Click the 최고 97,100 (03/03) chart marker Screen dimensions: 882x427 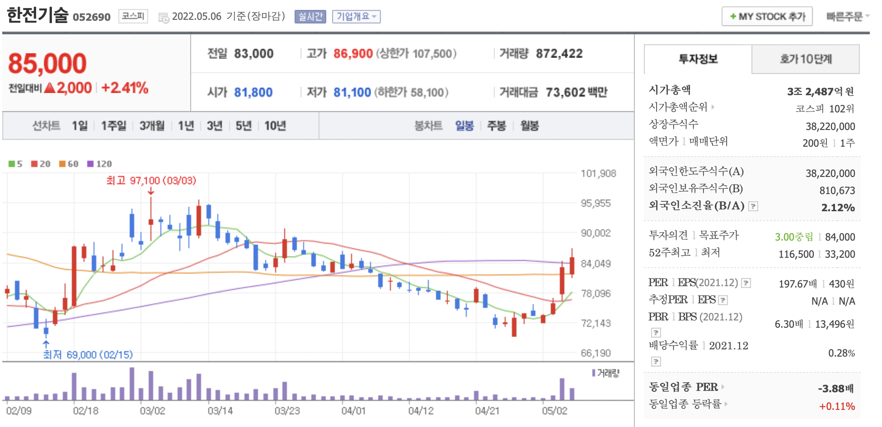click(x=151, y=181)
